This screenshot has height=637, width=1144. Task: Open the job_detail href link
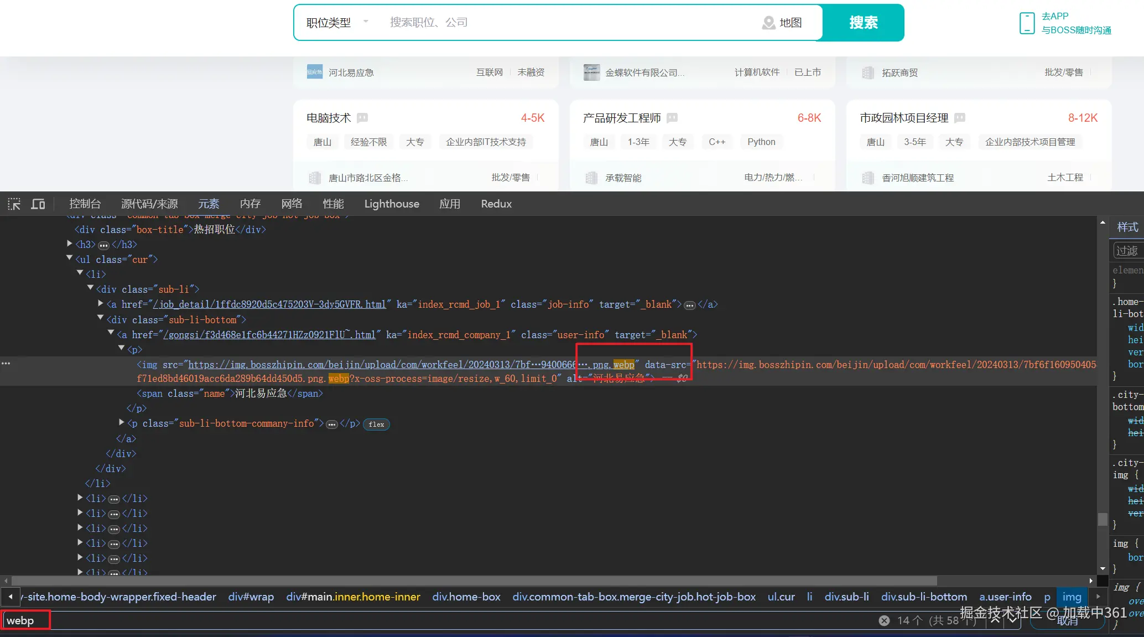(x=269, y=304)
